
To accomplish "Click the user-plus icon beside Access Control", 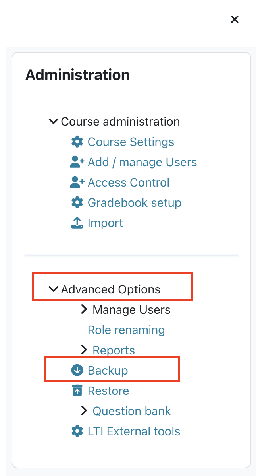I will tap(77, 183).
